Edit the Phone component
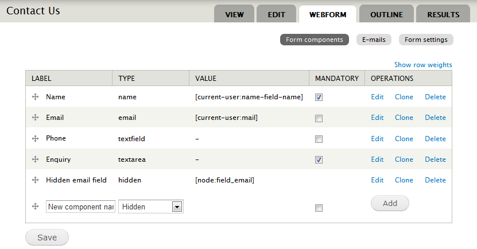 (377, 139)
